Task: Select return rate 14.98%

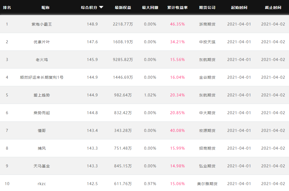Action: tap(177, 166)
